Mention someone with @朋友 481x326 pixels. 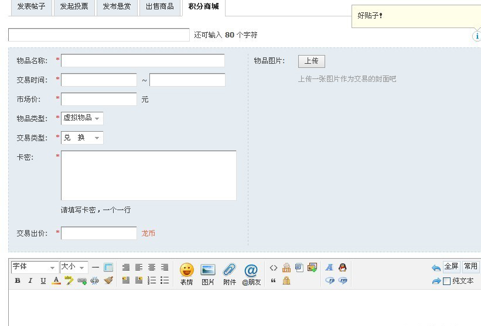[251, 274]
